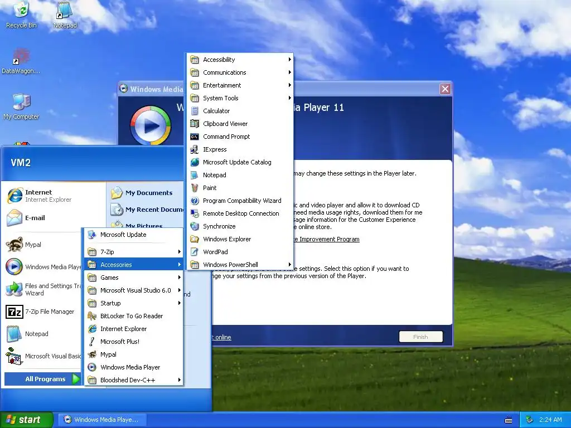This screenshot has height=428, width=571.
Task: Select the highlighted Accessories menu item
Action: pos(134,265)
